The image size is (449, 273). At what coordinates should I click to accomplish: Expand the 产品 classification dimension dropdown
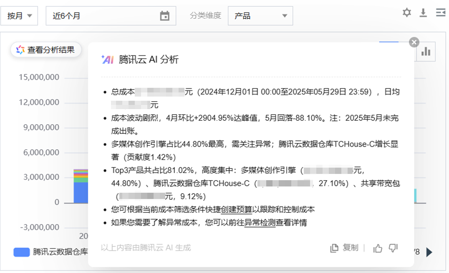[260, 16]
